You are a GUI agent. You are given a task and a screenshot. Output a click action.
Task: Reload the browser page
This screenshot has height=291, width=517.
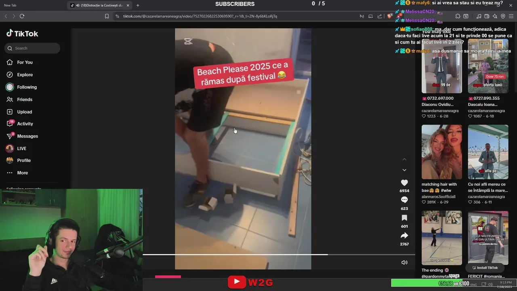22,16
